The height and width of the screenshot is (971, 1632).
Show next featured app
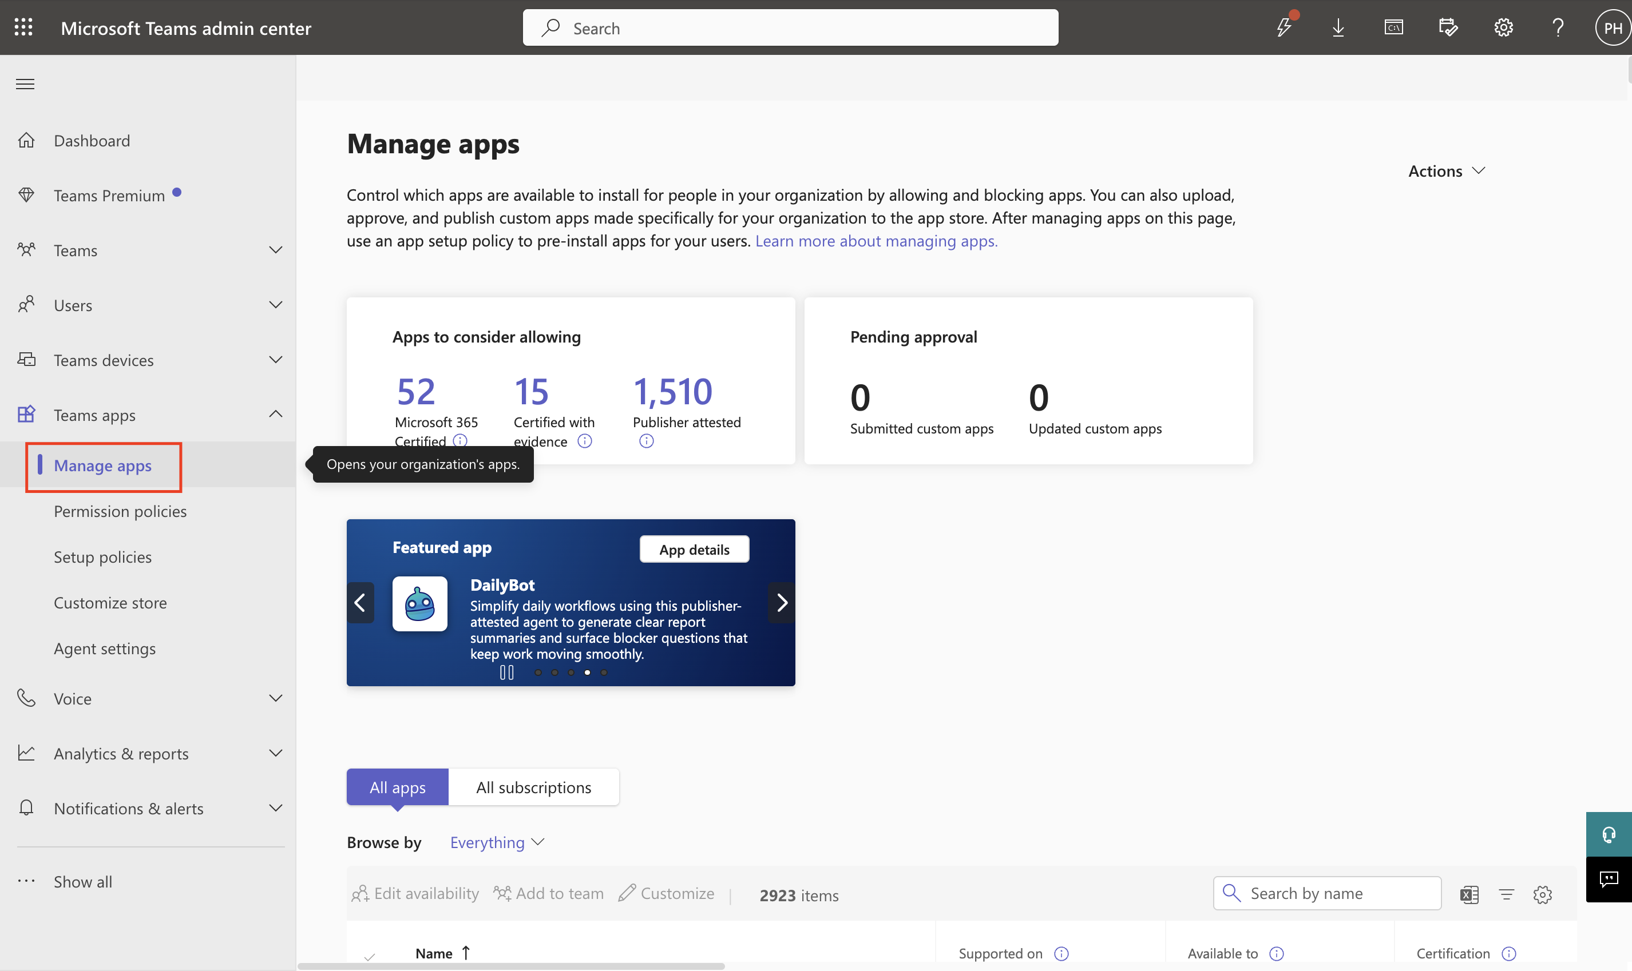click(x=782, y=603)
